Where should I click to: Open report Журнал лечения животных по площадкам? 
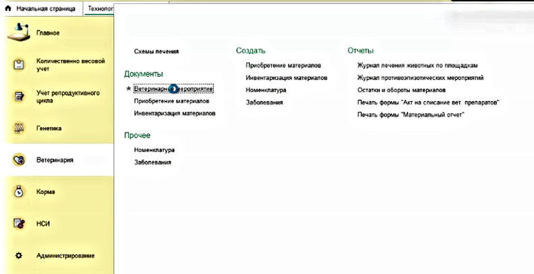click(417, 66)
